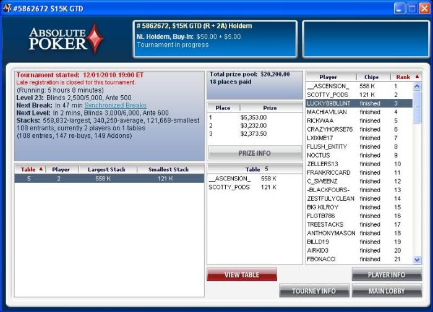This screenshot has height=312, width=433.
Task: Return to MAIN LOBBY
Action: point(387,291)
